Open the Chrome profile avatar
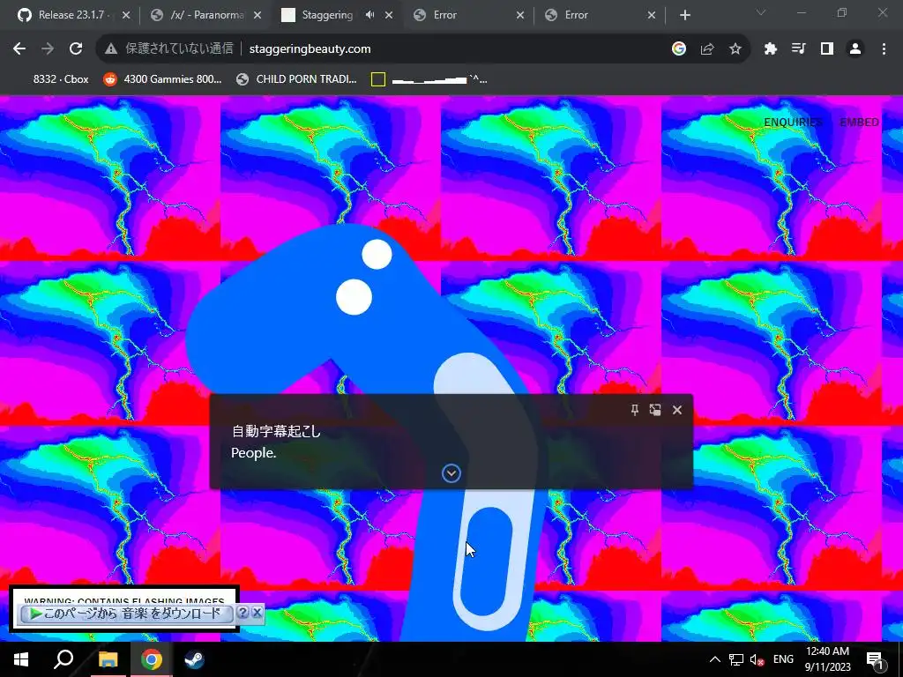This screenshot has height=677, width=903. (x=855, y=49)
